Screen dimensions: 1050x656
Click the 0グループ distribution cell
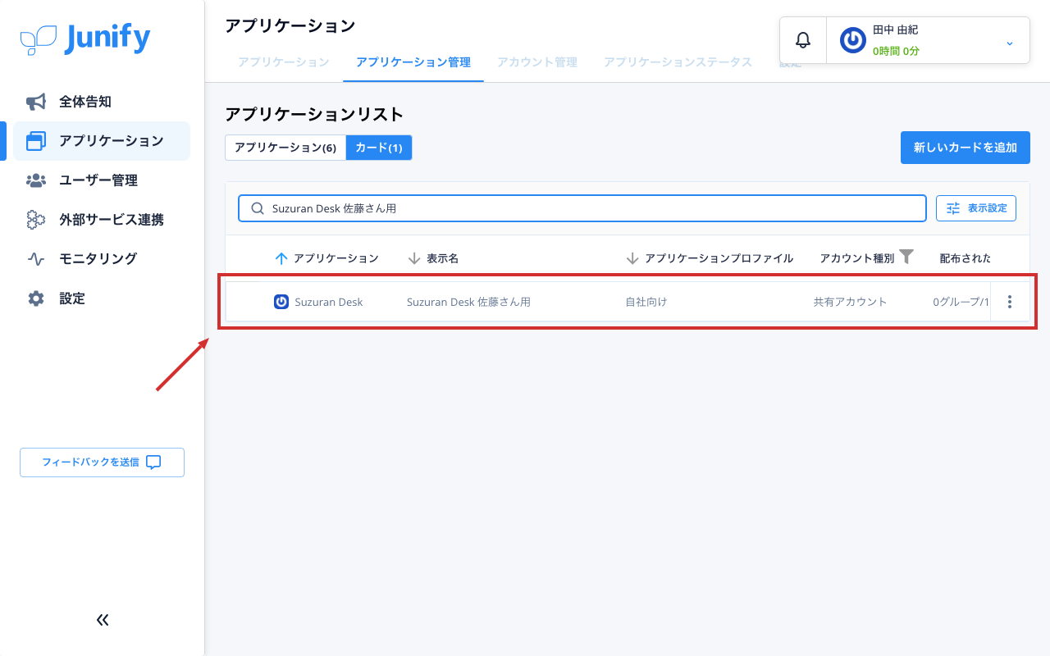coord(961,302)
